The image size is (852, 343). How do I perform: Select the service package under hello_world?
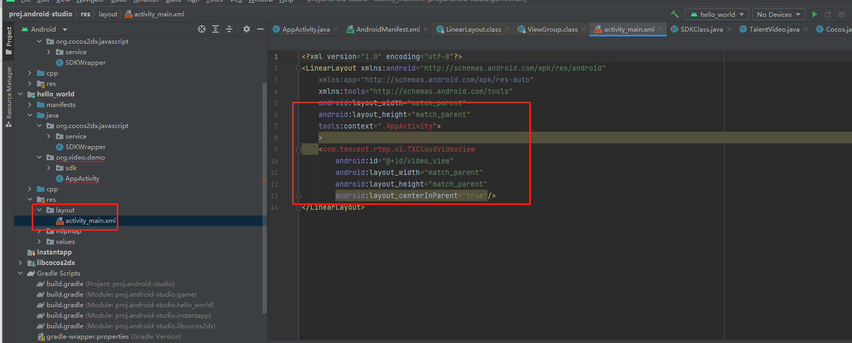coord(76,136)
